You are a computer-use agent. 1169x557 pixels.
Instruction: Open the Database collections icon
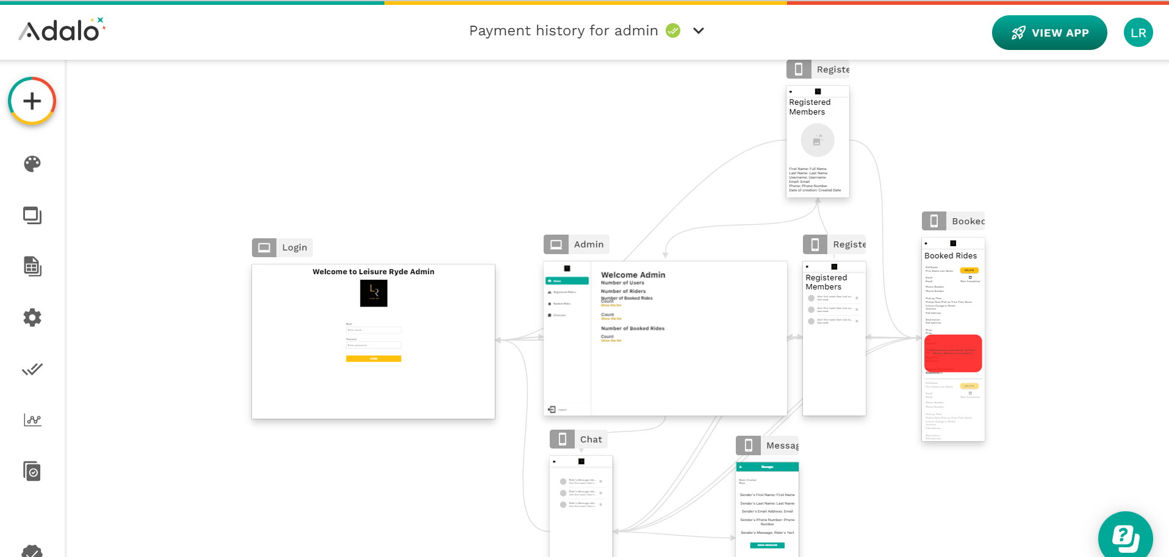(32, 266)
